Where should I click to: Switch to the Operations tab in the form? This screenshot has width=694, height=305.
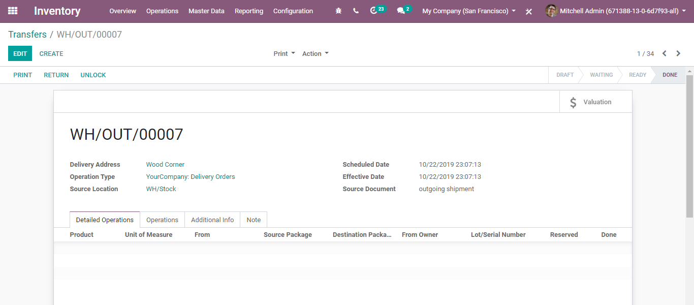point(162,220)
